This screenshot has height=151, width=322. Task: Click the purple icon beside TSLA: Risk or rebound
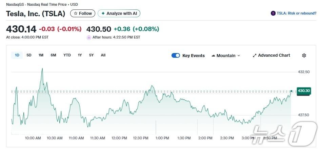(273, 14)
